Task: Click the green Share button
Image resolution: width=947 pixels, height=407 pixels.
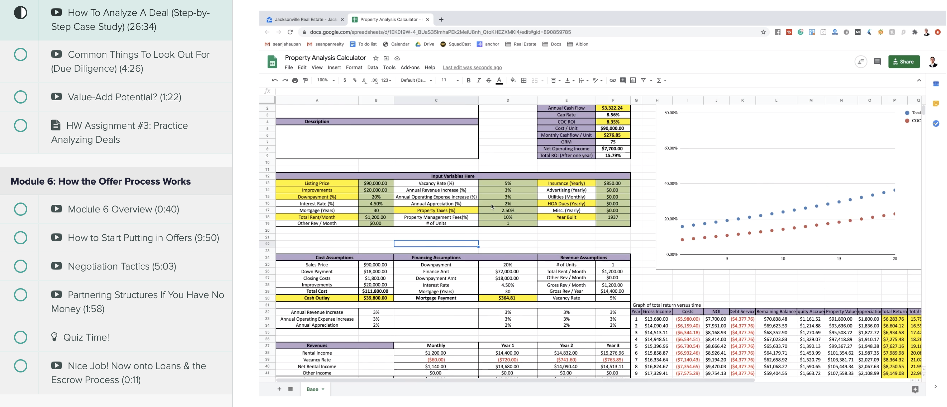Action: point(904,62)
